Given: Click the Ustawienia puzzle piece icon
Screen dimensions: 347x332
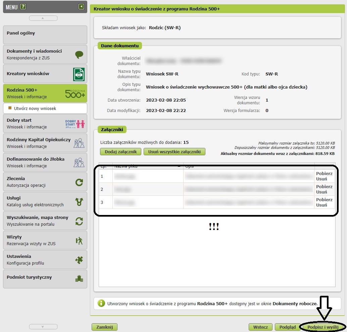Looking at the screenshot, I should pyautogui.click(x=79, y=260).
